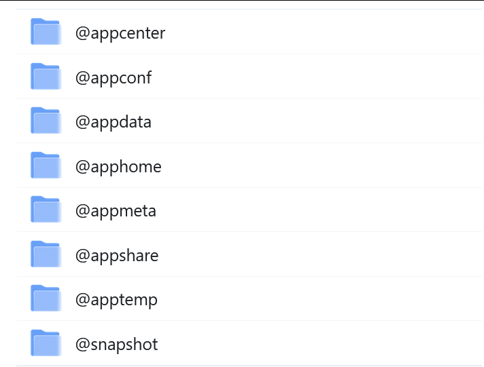Click the @apphome folder name
Viewport: 484px width, 367px height.
click(118, 167)
